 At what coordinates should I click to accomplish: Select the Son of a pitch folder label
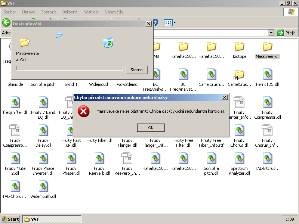coord(43,84)
